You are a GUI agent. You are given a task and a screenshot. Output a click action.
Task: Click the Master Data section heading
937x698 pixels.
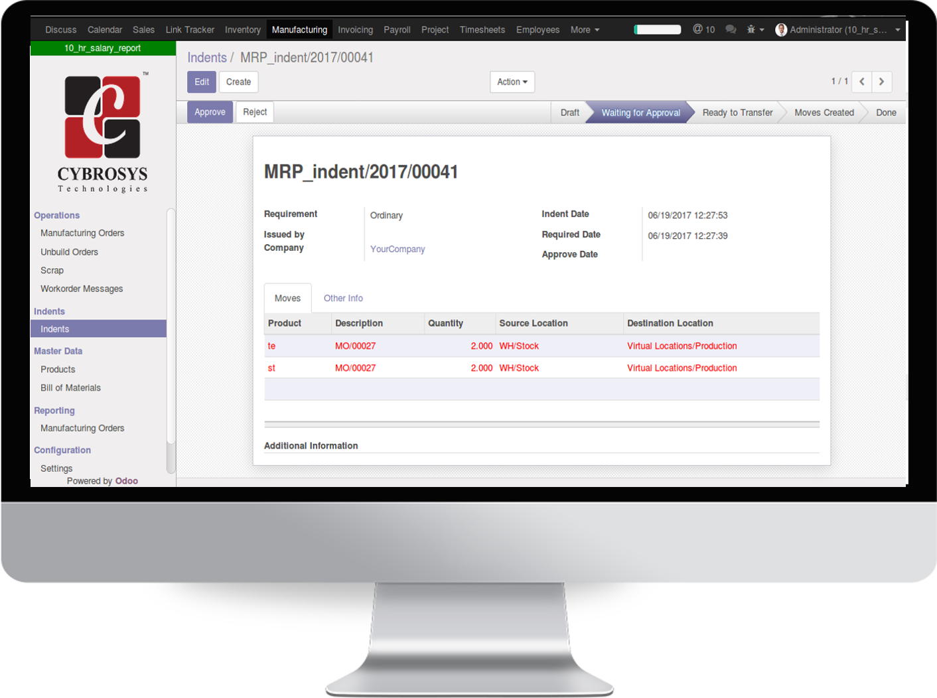[58, 352]
